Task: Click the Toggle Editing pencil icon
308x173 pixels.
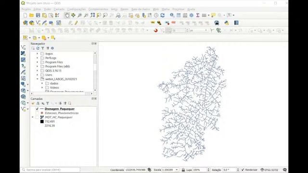Action: pyautogui.click(x=76, y=23)
